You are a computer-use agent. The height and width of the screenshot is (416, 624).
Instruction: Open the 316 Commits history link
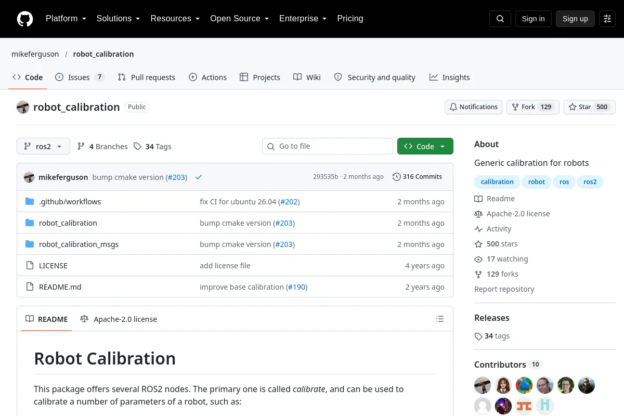(417, 177)
